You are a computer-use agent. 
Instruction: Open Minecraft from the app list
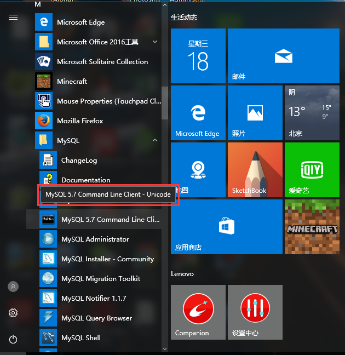point(72,82)
